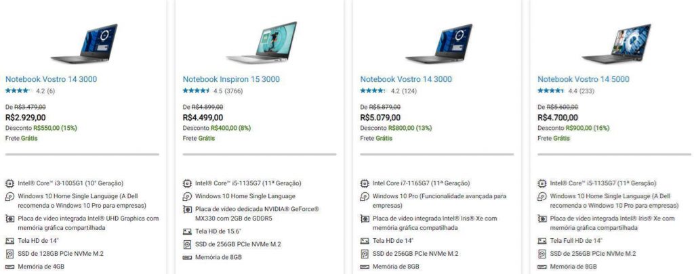Click the 4.2 star rating with 124 reviews
This screenshot has height=274, width=694.
(x=388, y=91)
